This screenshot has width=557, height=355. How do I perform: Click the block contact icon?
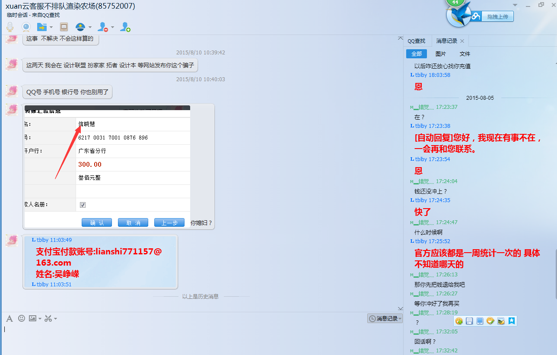[103, 27]
